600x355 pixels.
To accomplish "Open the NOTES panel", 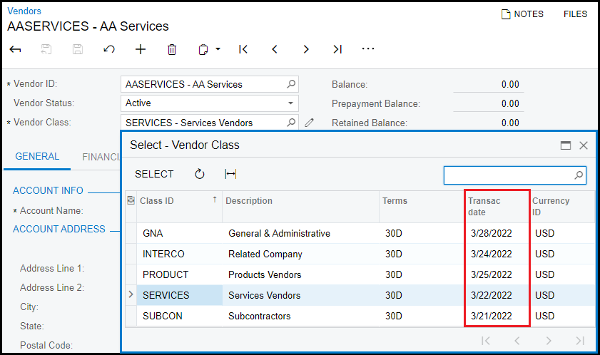I will pos(522,14).
